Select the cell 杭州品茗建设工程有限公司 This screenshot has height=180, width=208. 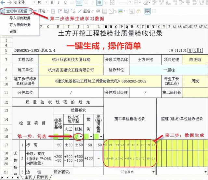click(71, 70)
